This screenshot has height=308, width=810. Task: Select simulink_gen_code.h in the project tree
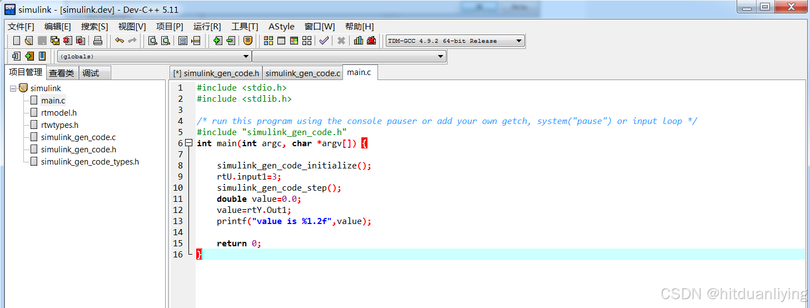click(x=78, y=149)
